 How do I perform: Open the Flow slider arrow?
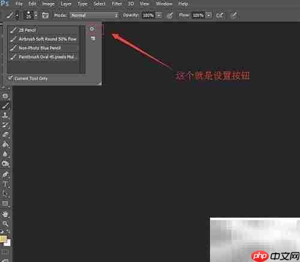209,16
